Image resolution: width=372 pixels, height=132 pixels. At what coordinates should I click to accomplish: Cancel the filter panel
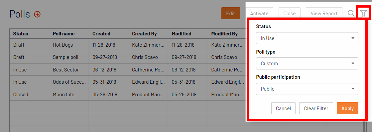pos(283,109)
